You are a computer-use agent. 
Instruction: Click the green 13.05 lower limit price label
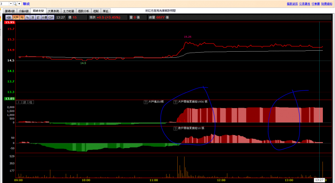[x=10, y=99]
